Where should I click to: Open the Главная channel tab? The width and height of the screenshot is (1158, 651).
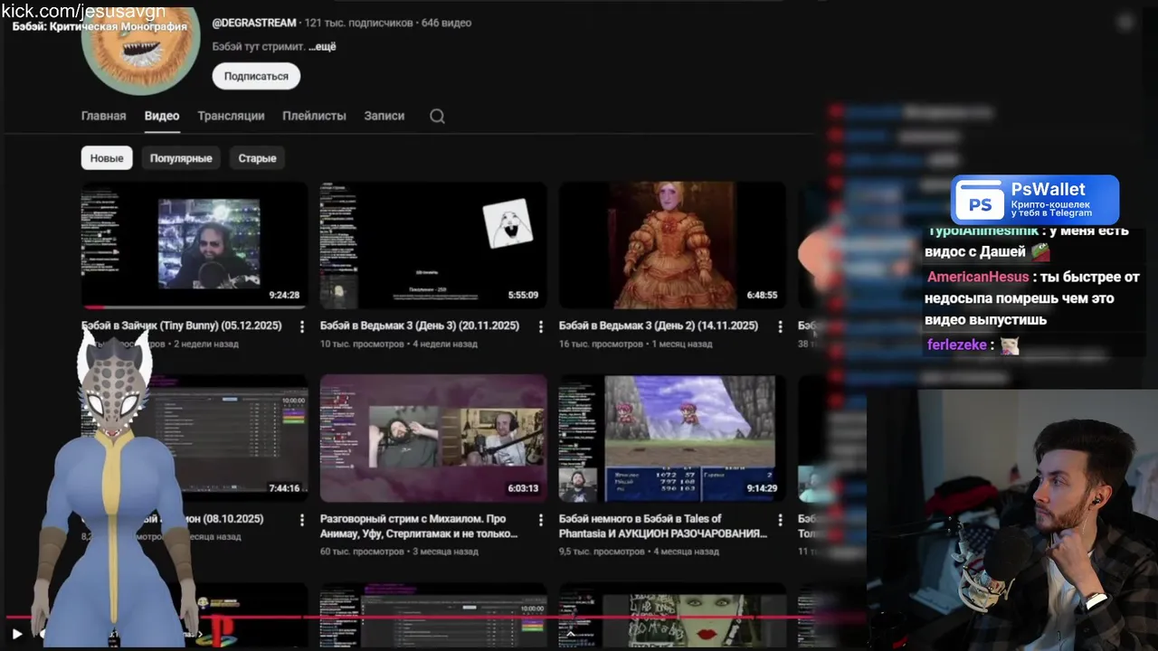(x=103, y=116)
